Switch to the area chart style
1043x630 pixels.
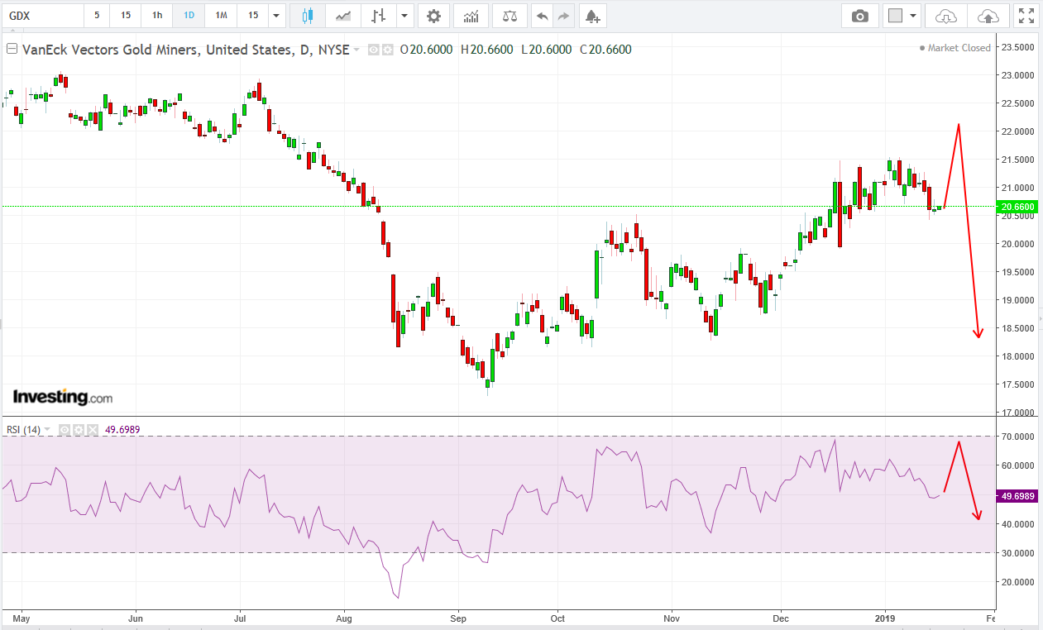[x=342, y=16]
